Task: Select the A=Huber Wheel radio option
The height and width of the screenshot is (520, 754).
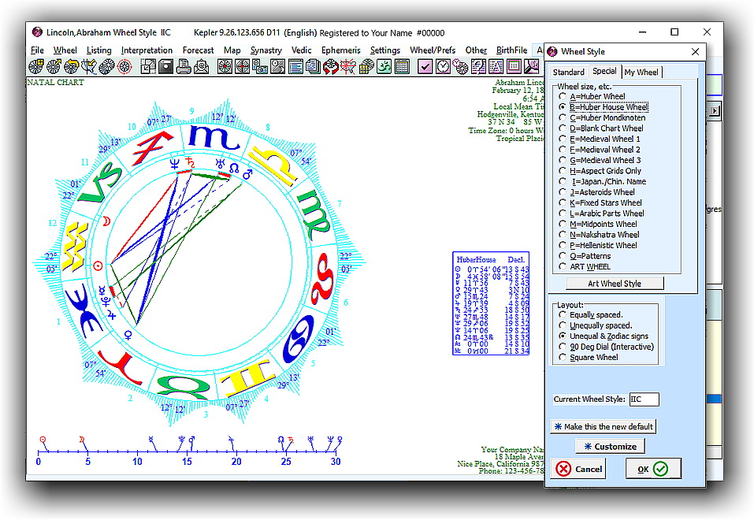Action: point(563,96)
